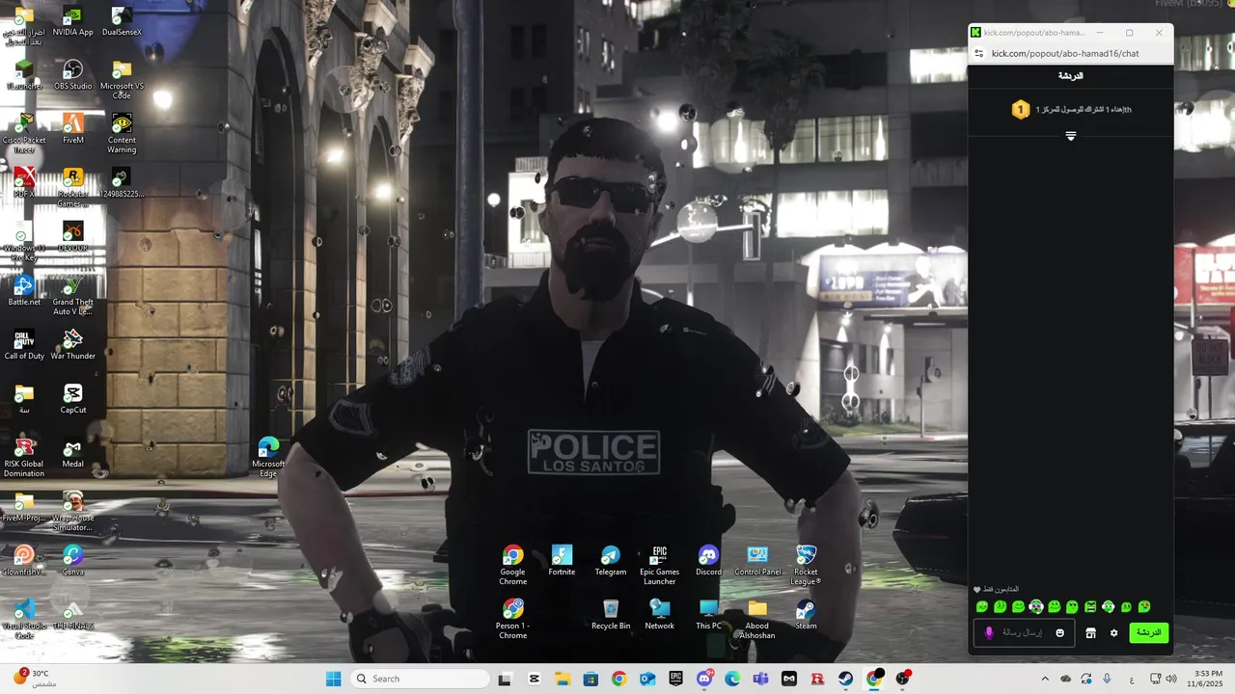This screenshot has width=1235, height=694.
Task: Open OBS Studio desktop shortcut
Action: click(73, 75)
